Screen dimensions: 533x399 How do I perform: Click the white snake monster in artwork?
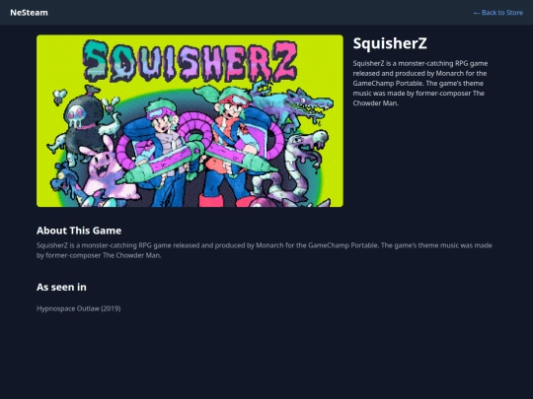point(296,166)
